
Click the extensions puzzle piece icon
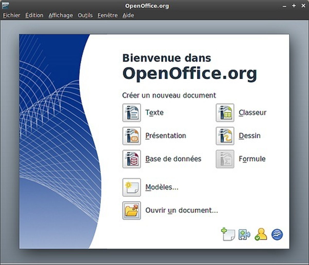click(244, 234)
